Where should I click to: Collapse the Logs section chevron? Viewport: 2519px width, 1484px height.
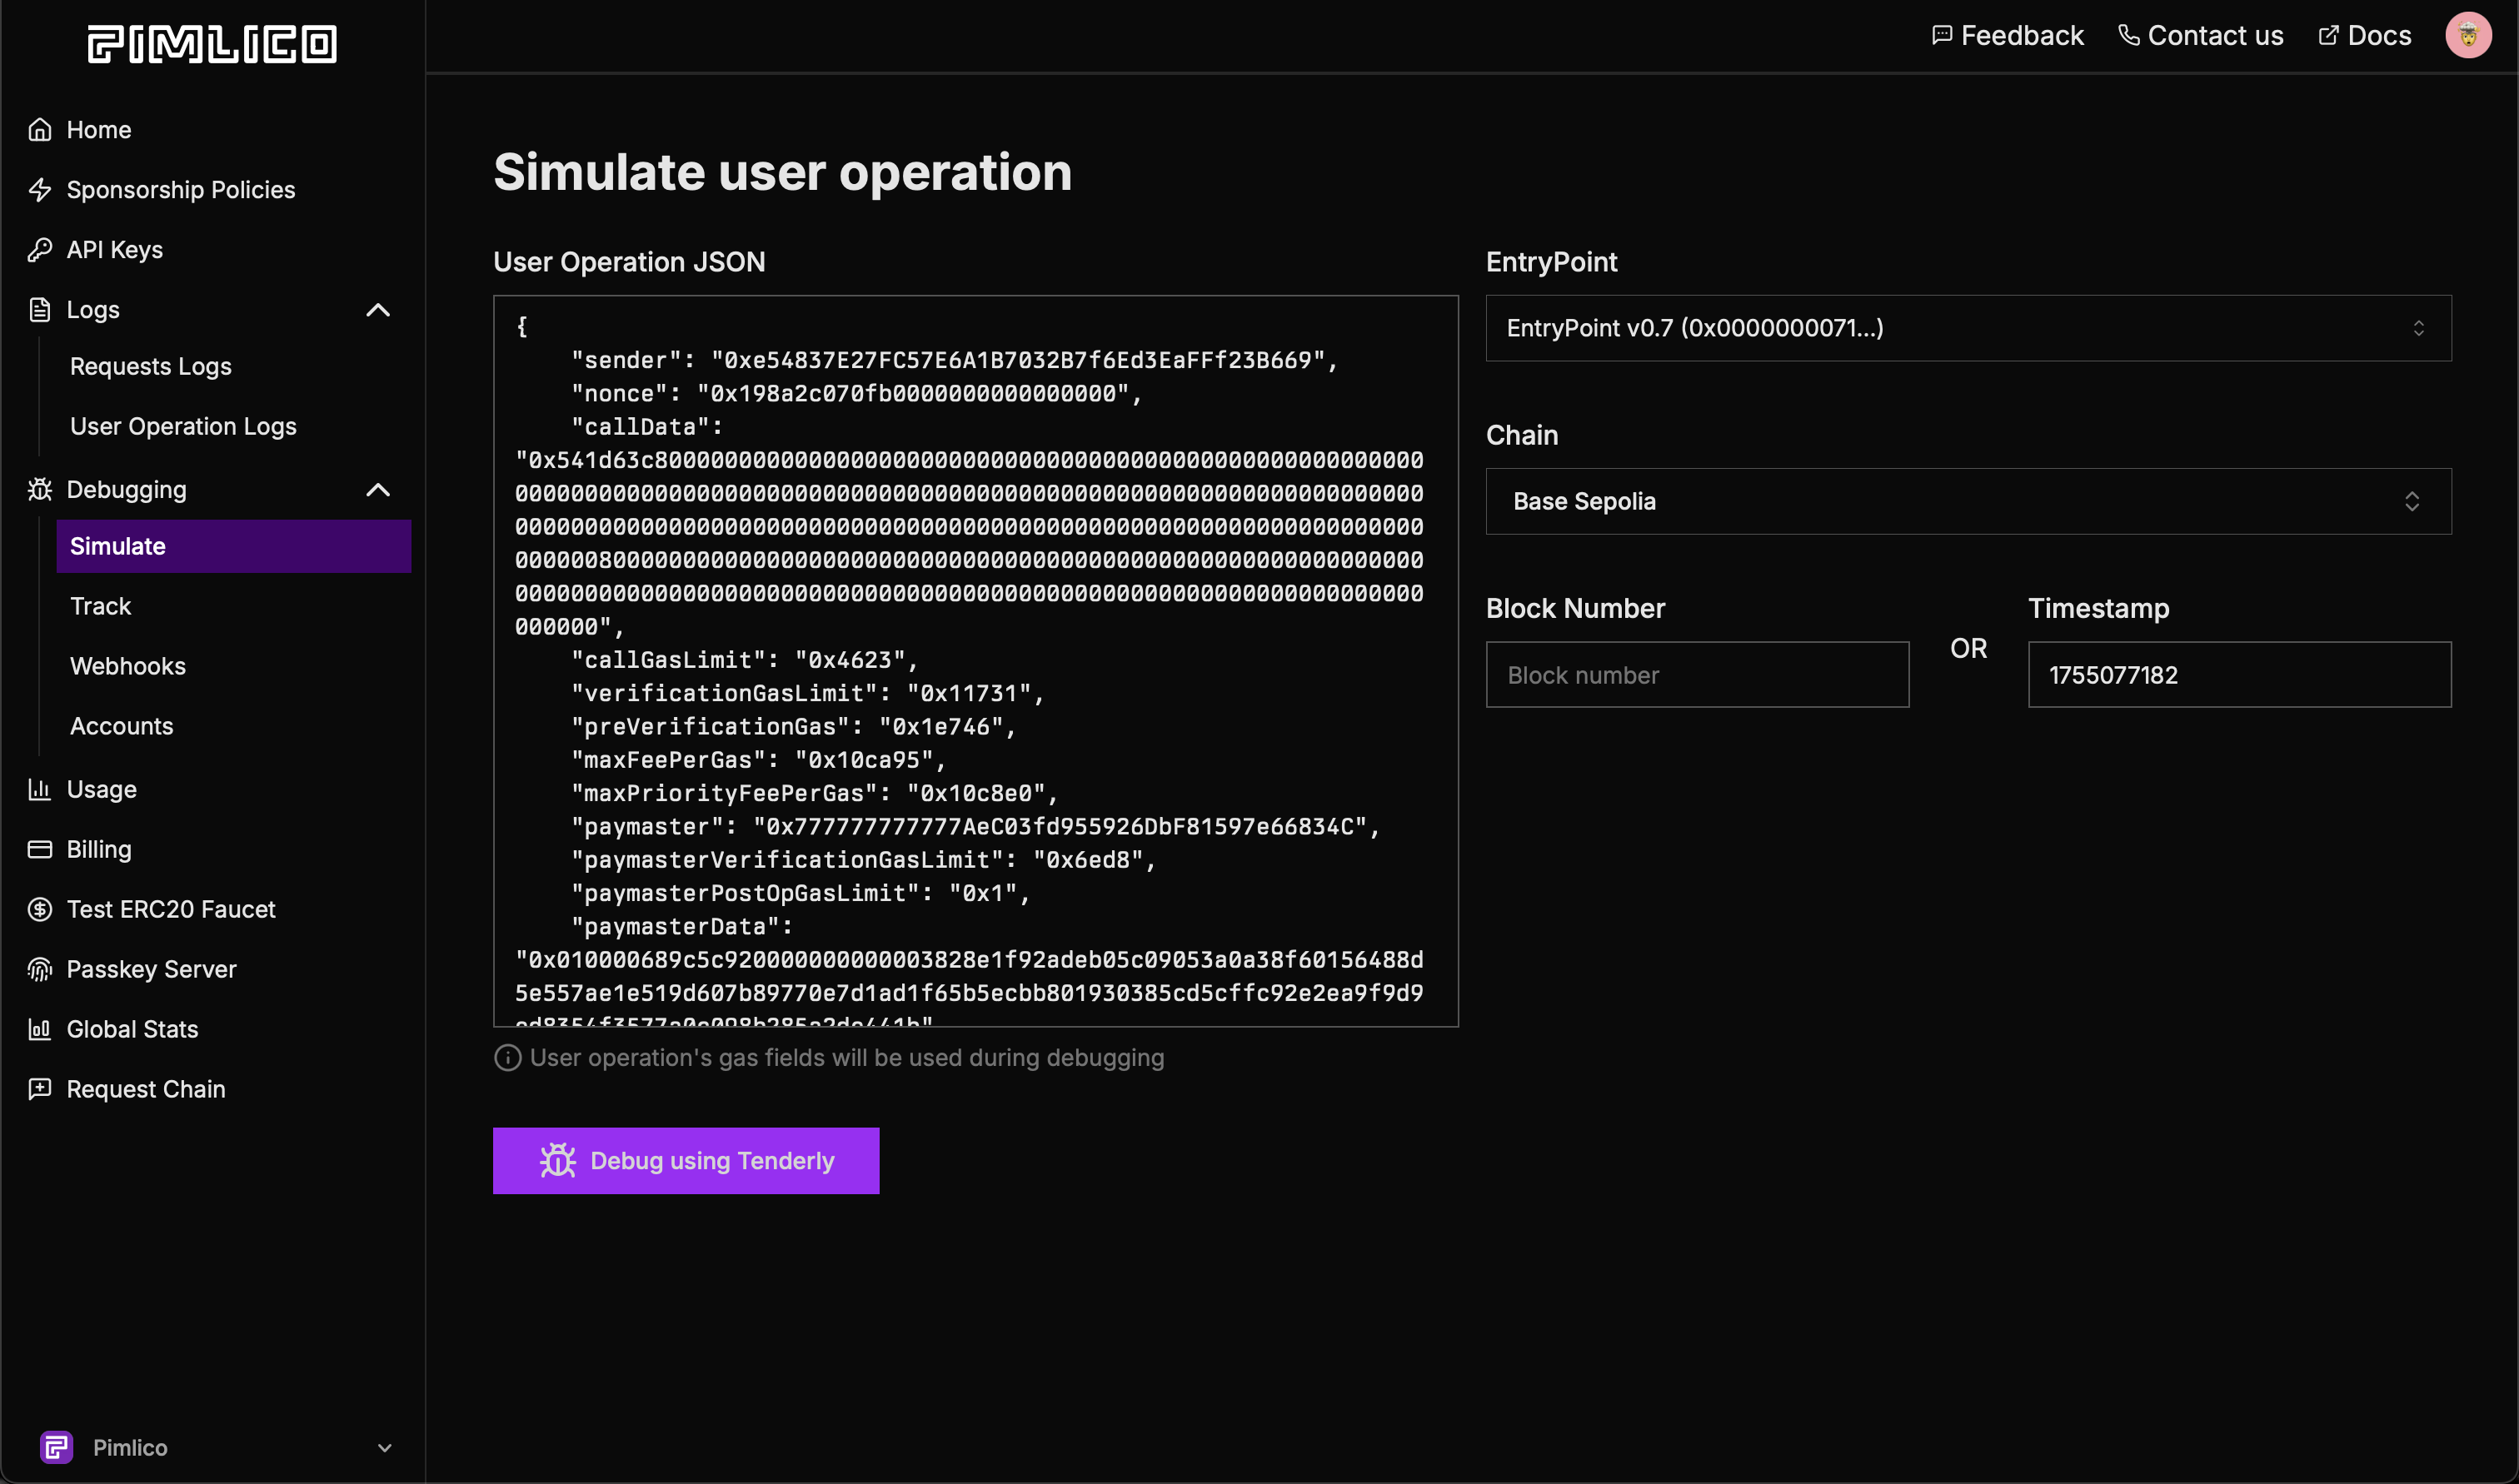pyautogui.click(x=378, y=310)
